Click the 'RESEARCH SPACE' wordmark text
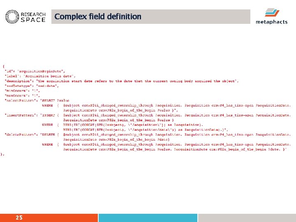Image resolution: width=296 pixels, height=222 pixels. tap(33, 17)
